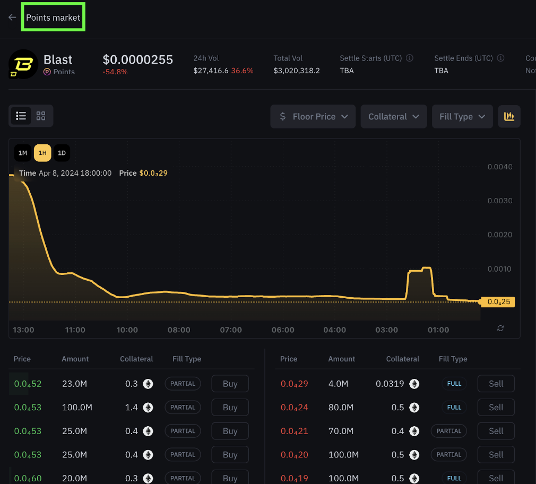Click the current price marker on the chart axis

click(498, 302)
